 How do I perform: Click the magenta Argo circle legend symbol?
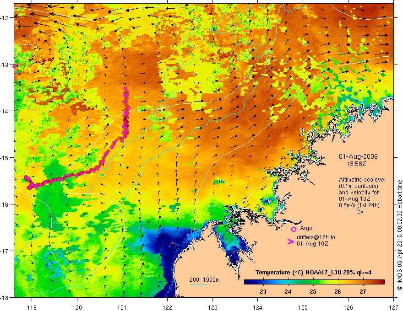(294, 229)
